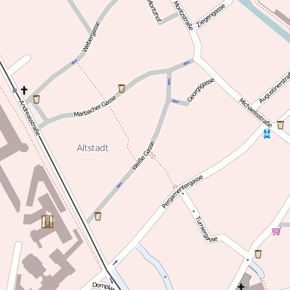
Task: Click the Turniergasse street label
Action: click(x=206, y=229)
